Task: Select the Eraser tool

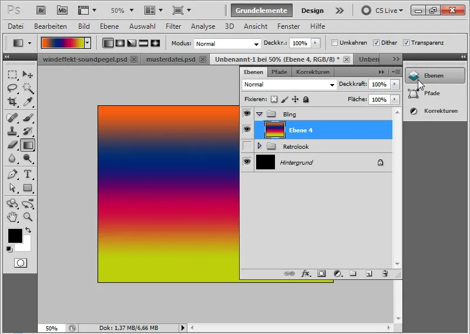Action: pyautogui.click(x=12, y=145)
